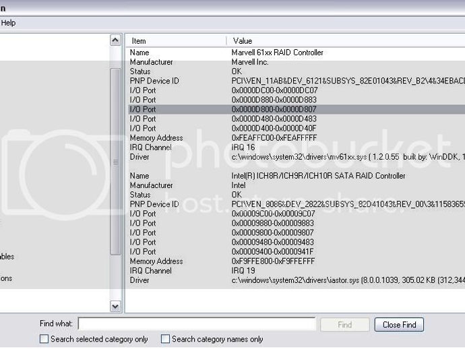Select PNP Device ID VEN_11AB row
This screenshot has width=465, height=349.
[x=297, y=81]
